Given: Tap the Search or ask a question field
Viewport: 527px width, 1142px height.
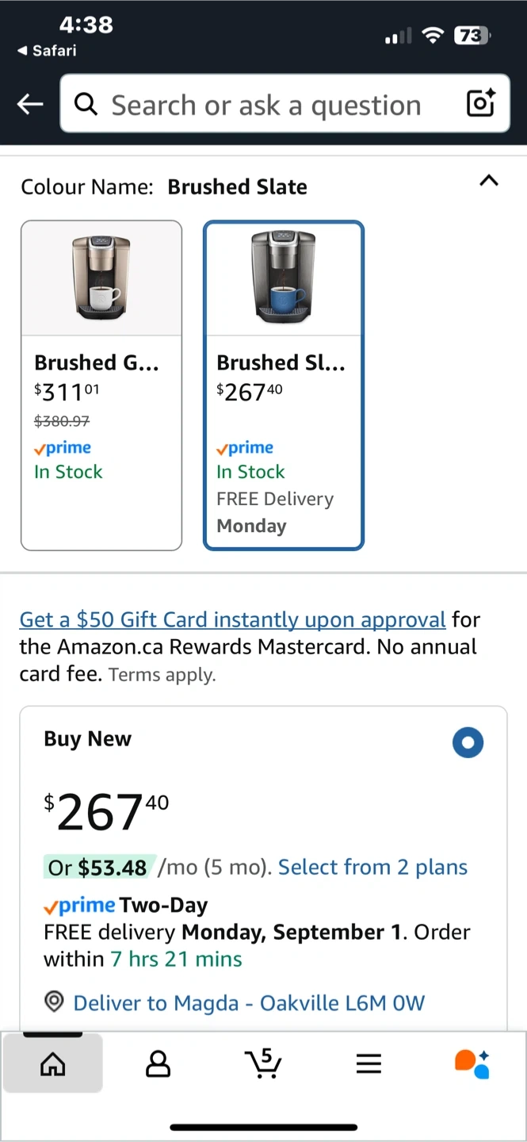Looking at the screenshot, I should pos(265,105).
